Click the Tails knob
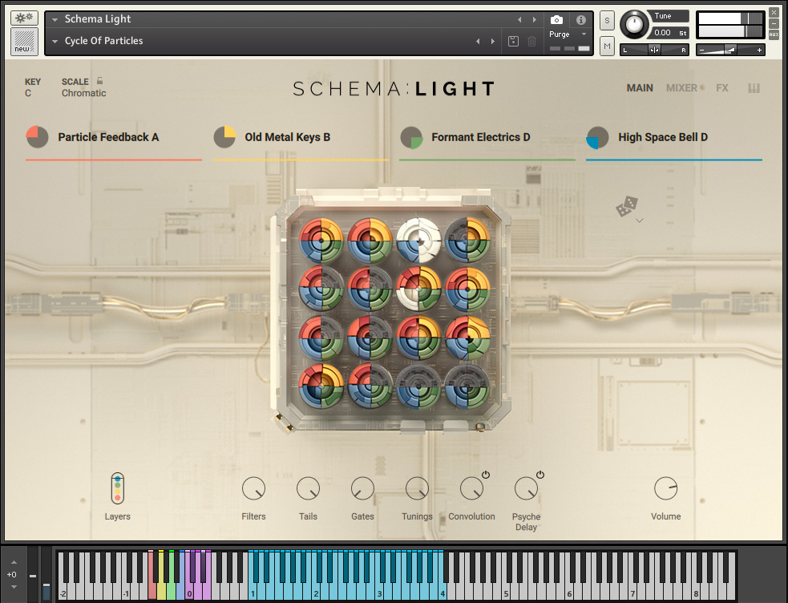Image resolution: width=788 pixels, height=603 pixels. click(308, 488)
